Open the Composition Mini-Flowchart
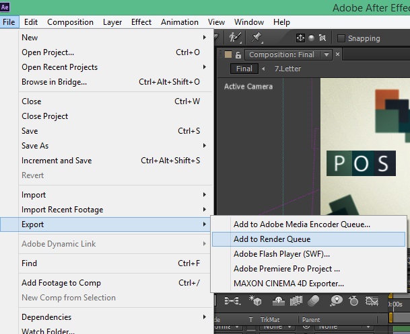Screen dimensions: 410x334 click(232, 301)
